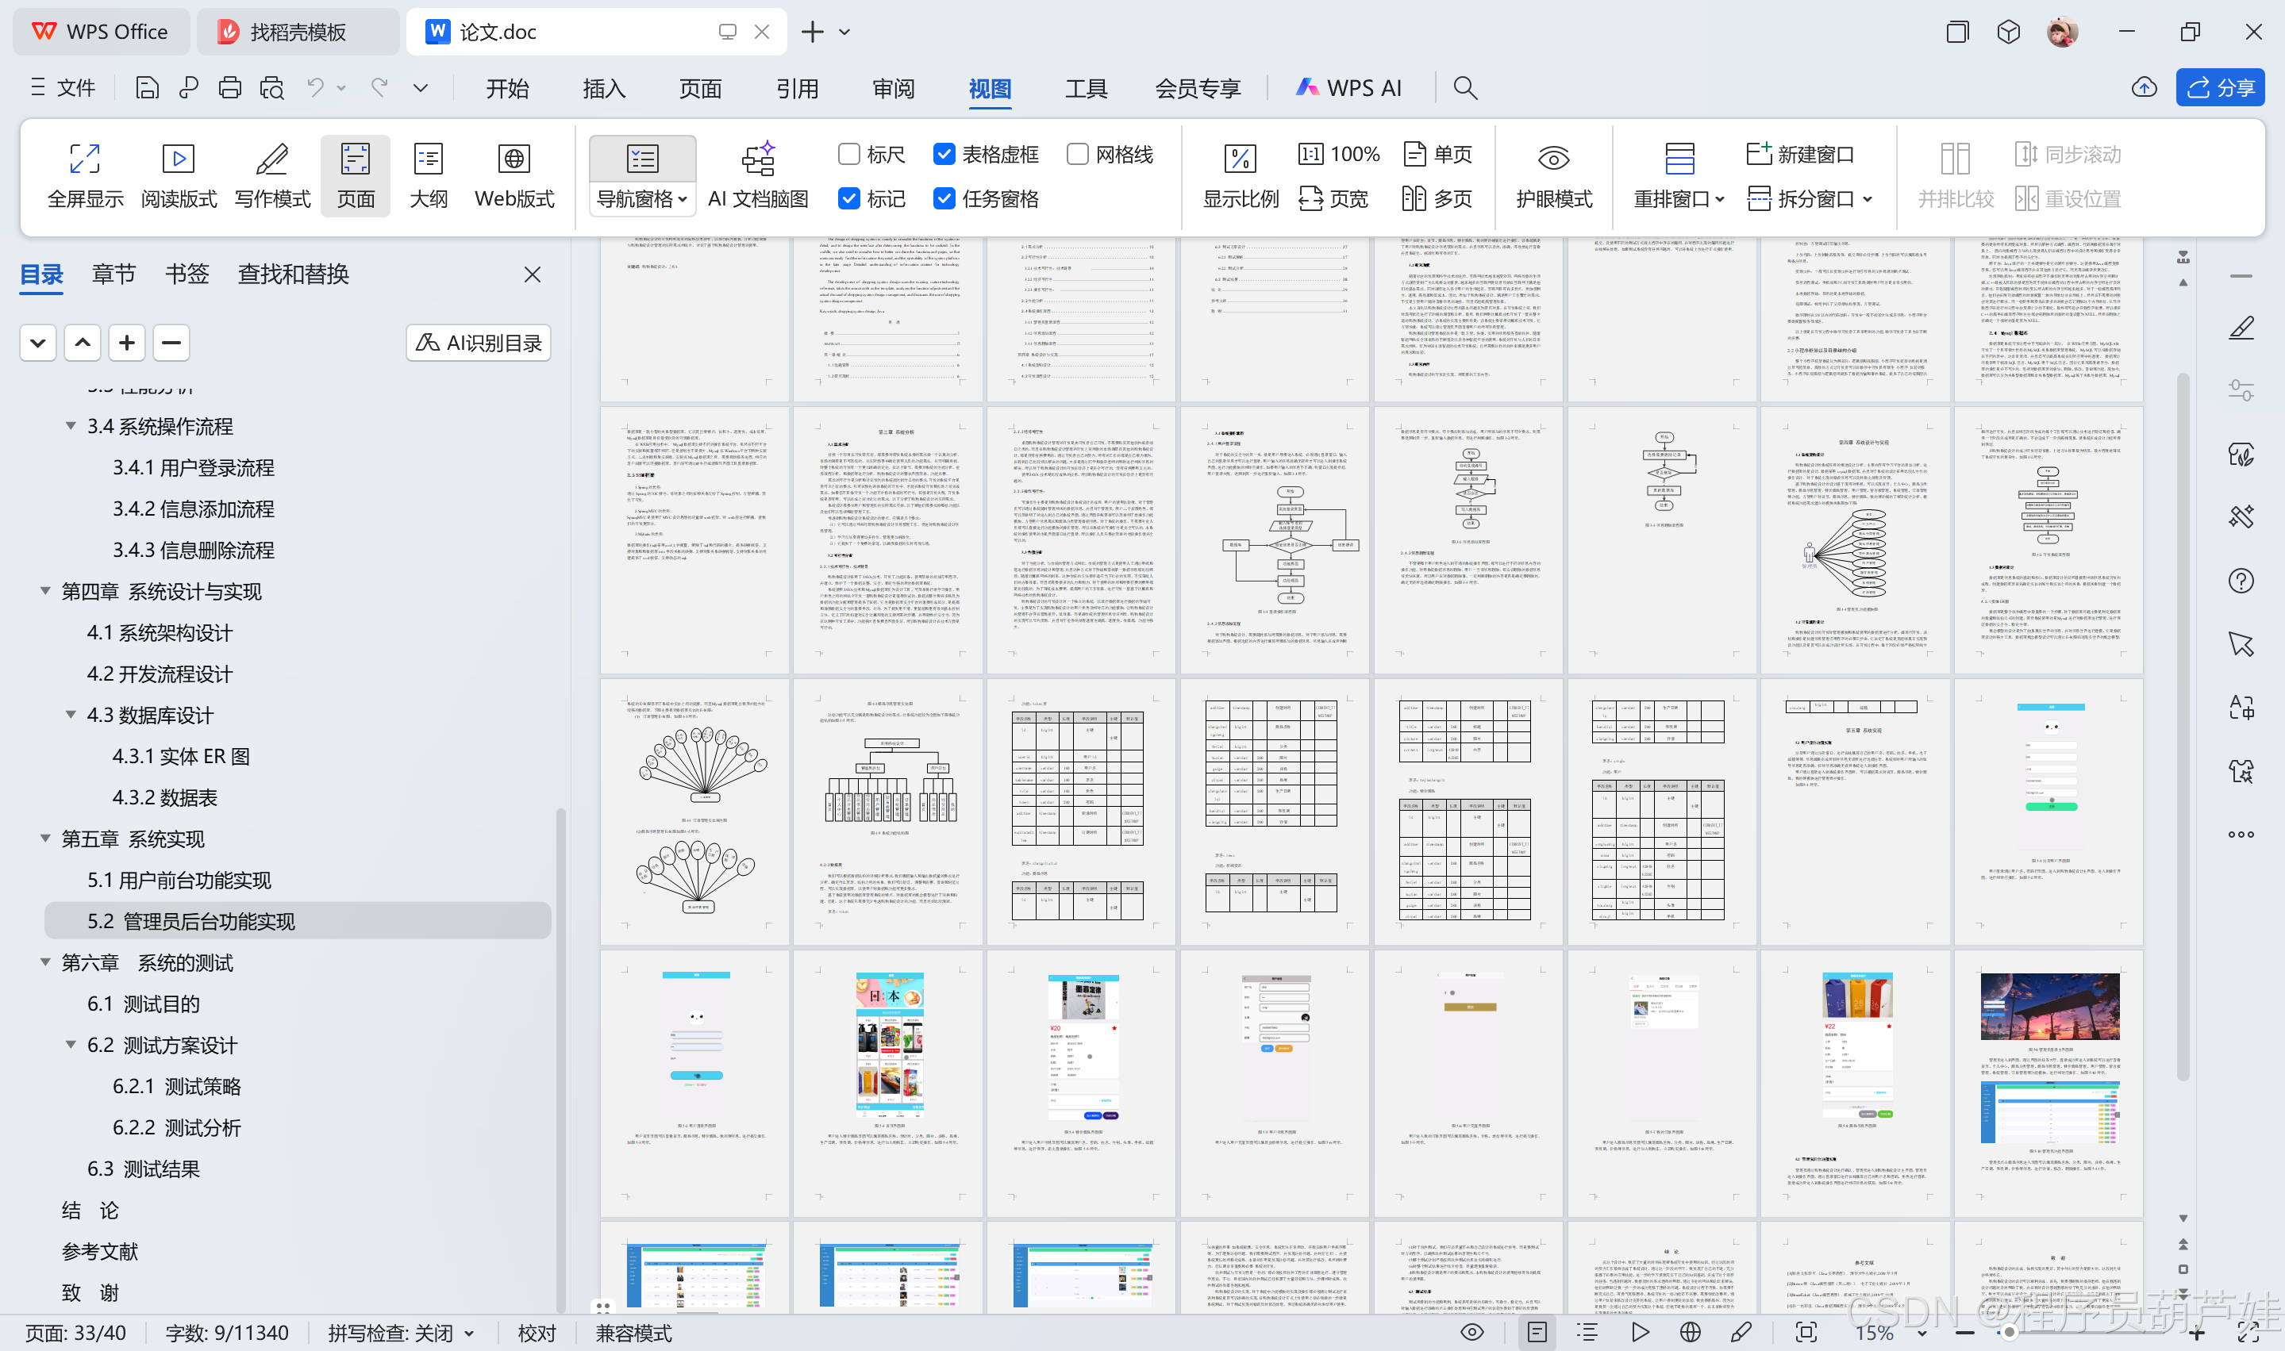Open the help question-mark sidebar icon
Viewport: 2285px width, 1351px height.
(x=2241, y=581)
